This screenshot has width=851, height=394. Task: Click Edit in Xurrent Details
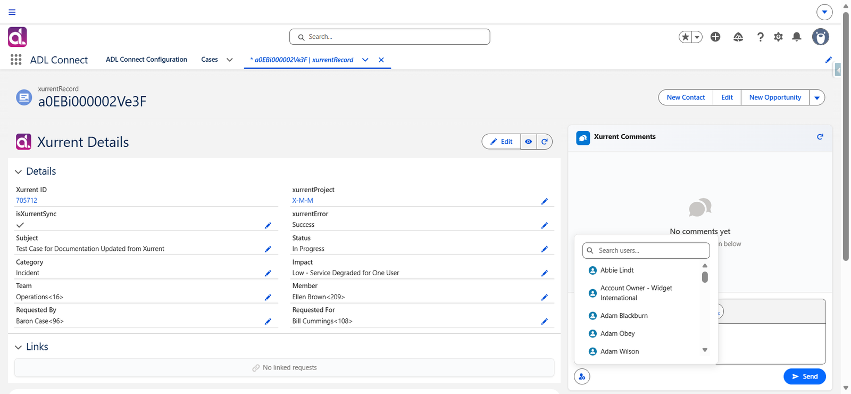501,142
